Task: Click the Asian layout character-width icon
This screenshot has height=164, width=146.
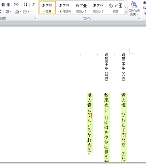Action: (16, 4)
